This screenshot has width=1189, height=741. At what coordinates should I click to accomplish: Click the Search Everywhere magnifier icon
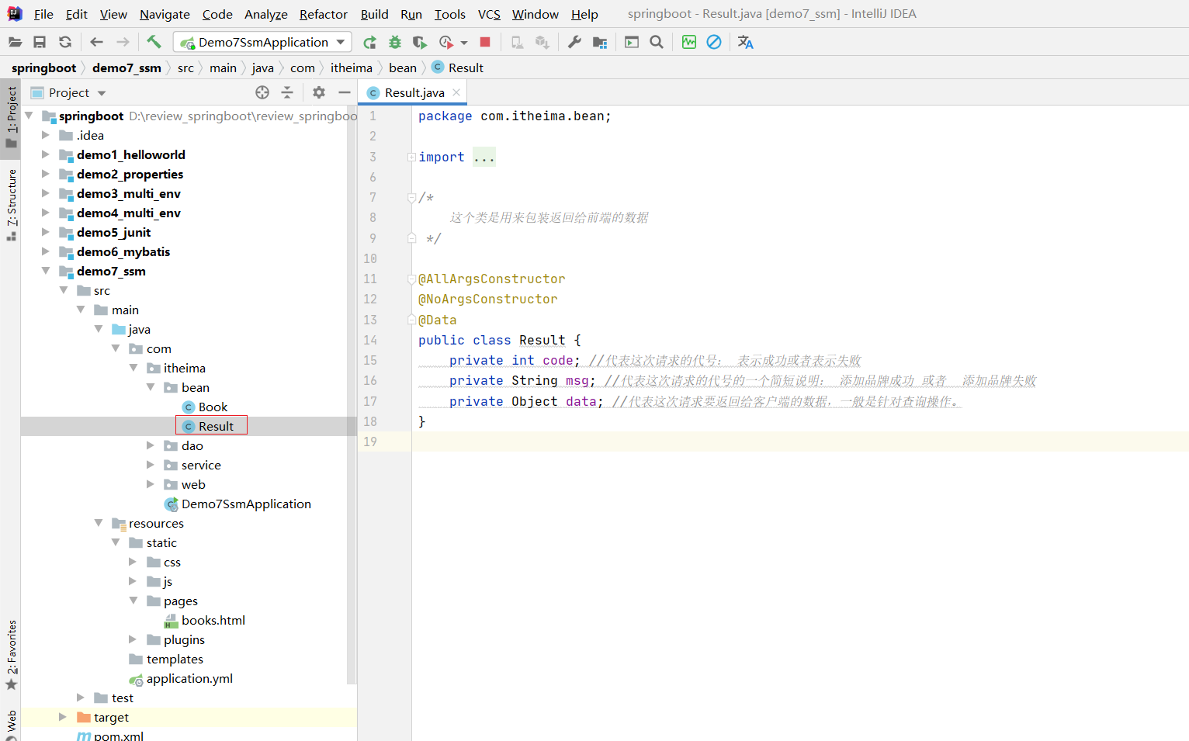[x=657, y=42]
